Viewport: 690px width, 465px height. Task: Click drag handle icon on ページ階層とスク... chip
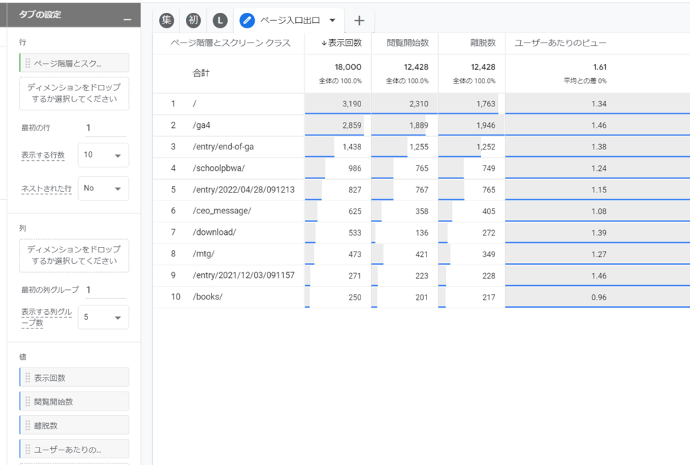click(28, 63)
